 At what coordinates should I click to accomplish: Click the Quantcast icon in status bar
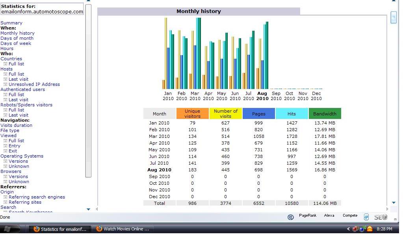pos(290,217)
